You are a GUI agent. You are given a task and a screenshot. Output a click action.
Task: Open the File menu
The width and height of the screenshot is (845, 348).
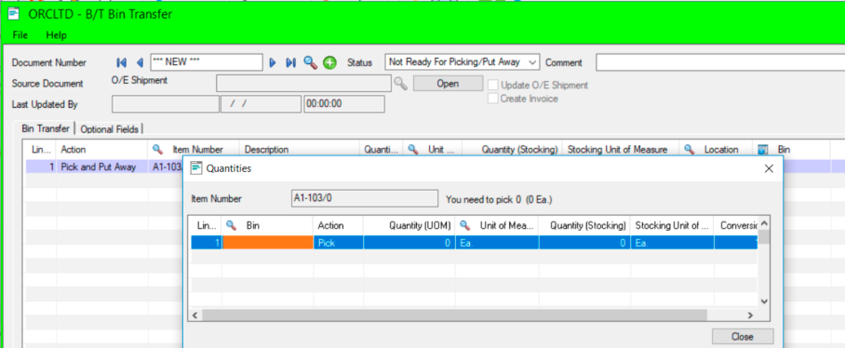[x=20, y=35]
